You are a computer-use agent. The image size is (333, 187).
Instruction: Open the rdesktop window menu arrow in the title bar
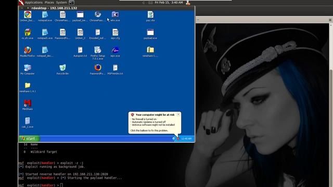tap(22, 8)
